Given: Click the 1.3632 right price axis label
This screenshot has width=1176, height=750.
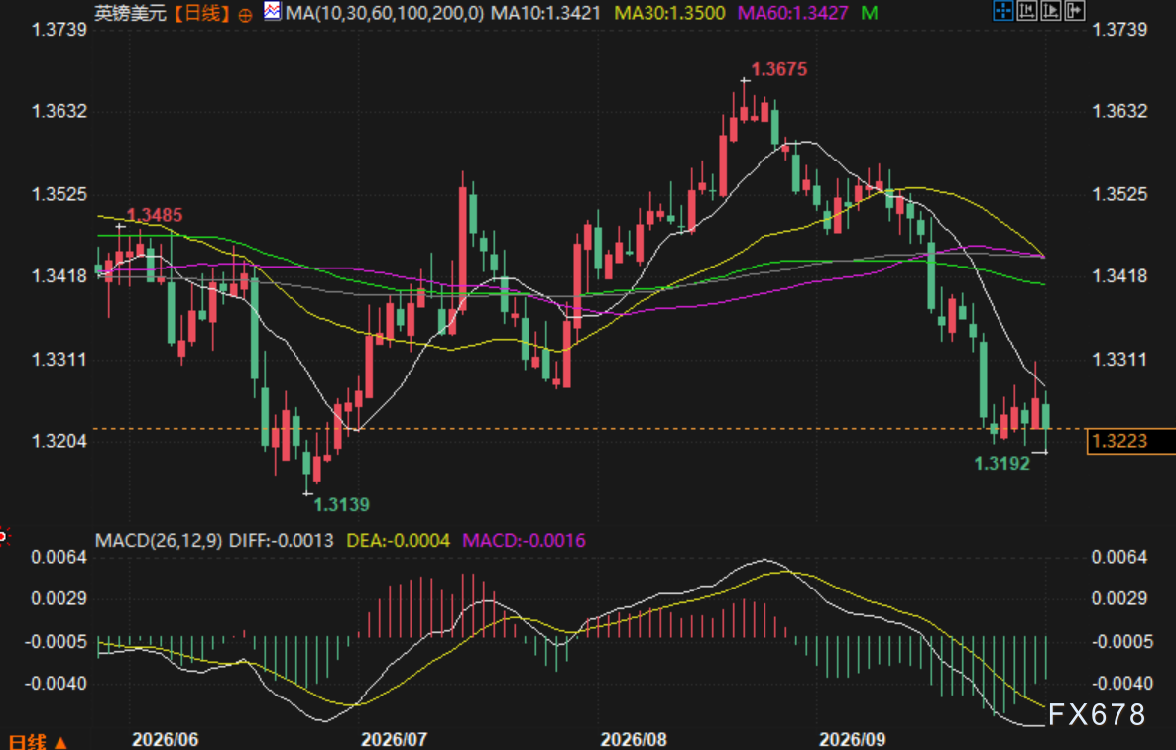Looking at the screenshot, I should [1119, 111].
